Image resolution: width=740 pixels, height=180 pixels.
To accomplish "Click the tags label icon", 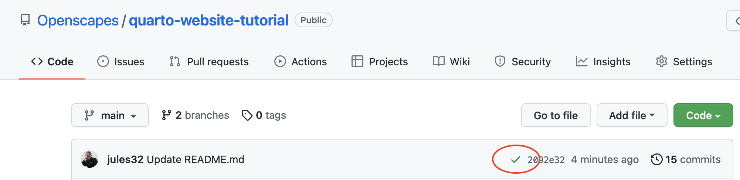I will coord(247,115).
